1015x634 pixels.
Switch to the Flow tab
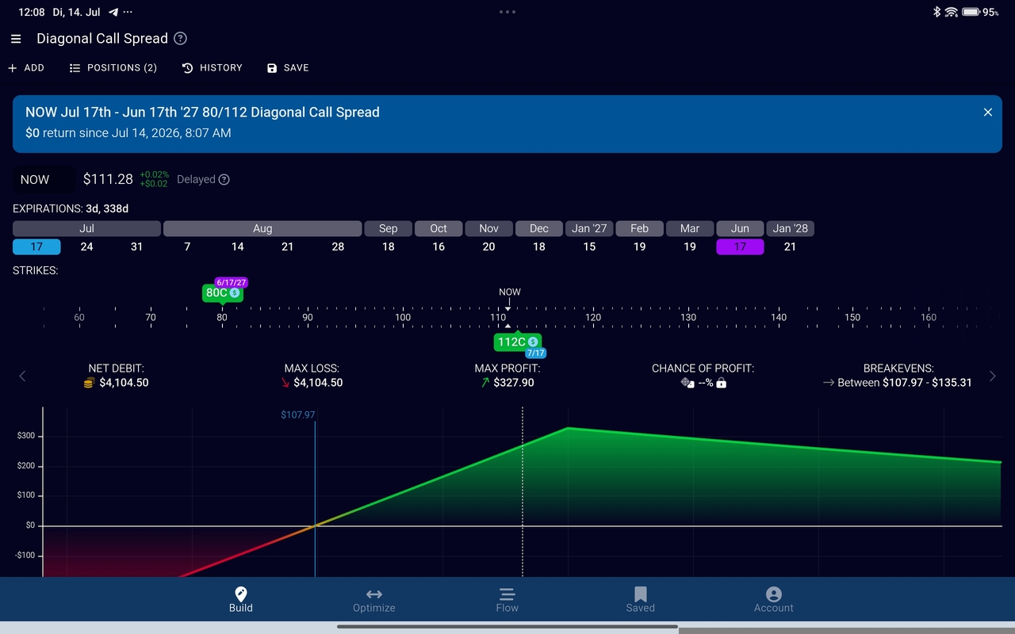507,600
